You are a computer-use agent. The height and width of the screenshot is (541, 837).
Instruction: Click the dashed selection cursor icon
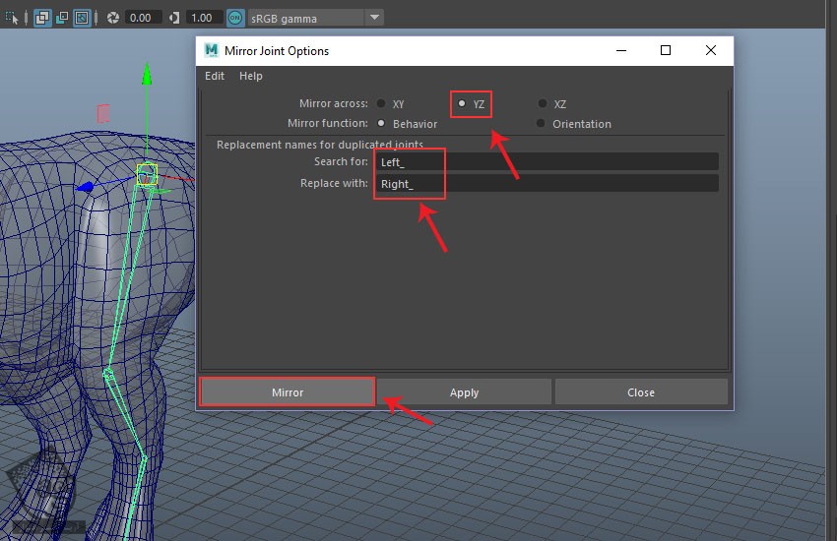(11, 18)
